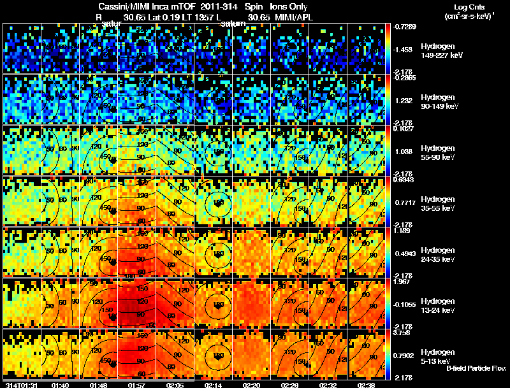Click the 314T01:31 time label
The image size is (510, 388).
point(22,385)
